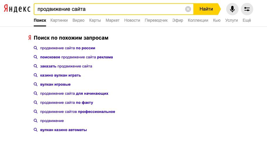Open 'продвижение сайтов профессиональное' suggestion
This screenshot has width=267, height=144.
pyautogui.click(x=77, y=112)
